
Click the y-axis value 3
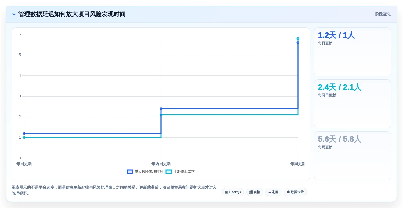[x=20, y=96]
